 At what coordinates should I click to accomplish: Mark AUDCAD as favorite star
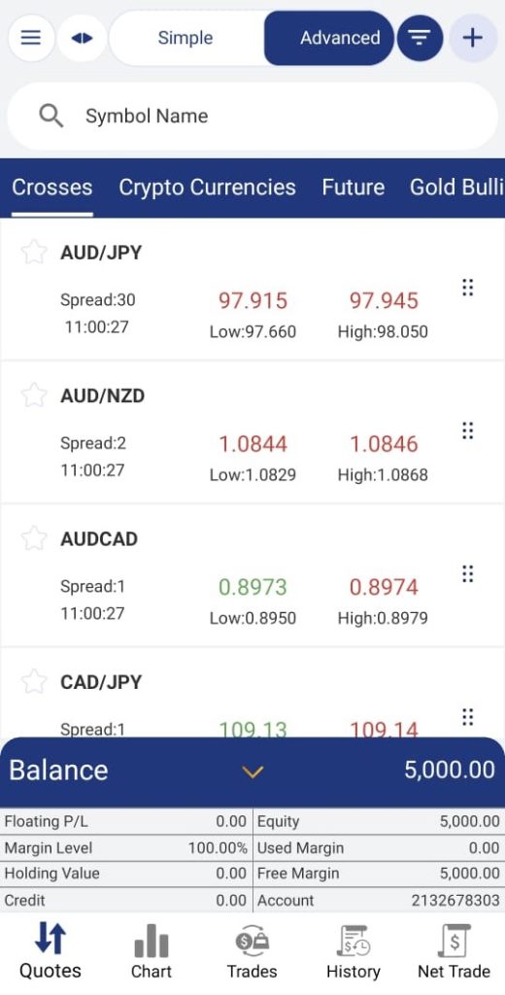[34, 538]
